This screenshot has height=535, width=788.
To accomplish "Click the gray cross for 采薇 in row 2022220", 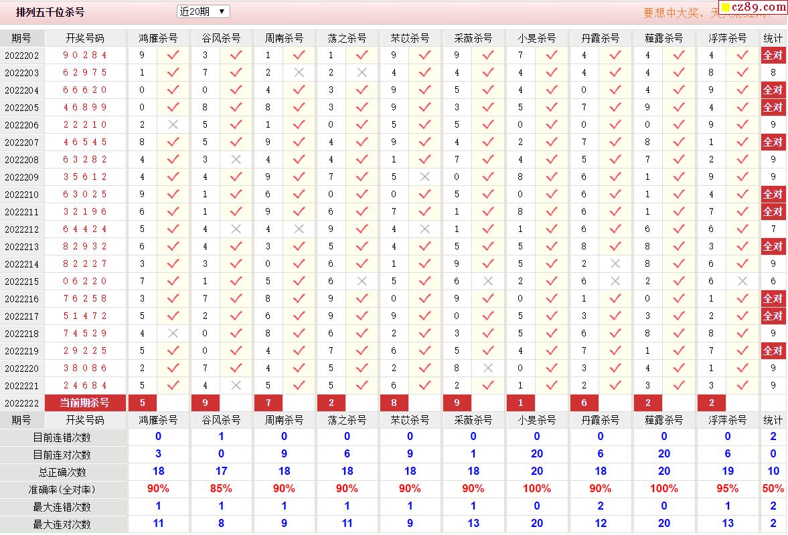I will (488, 368).
